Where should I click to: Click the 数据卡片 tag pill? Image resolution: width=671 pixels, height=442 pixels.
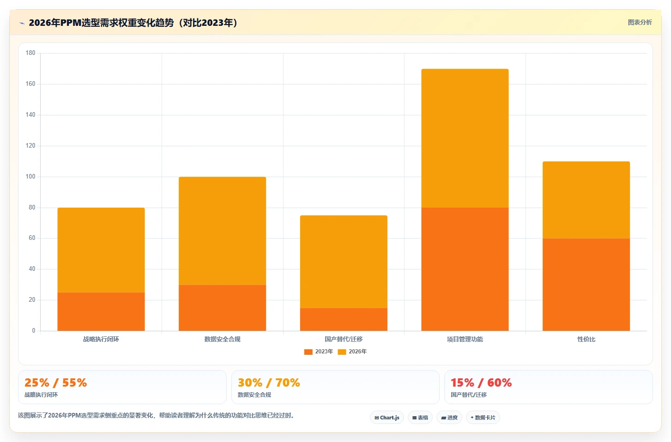coord(483,418)
